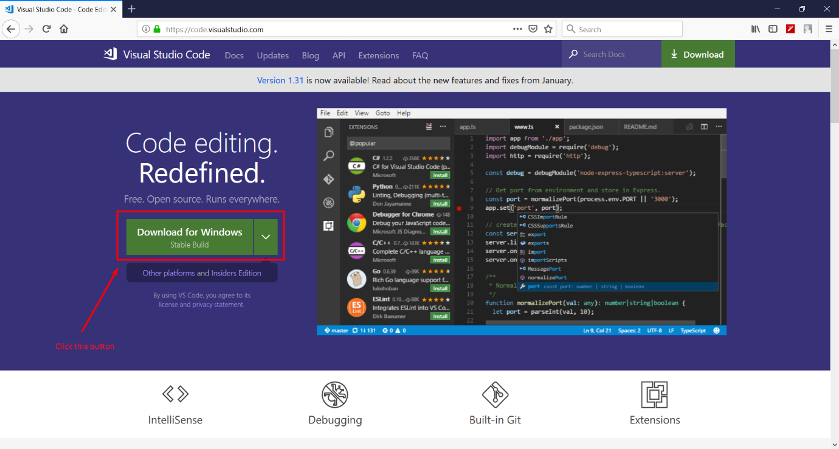Open the Docs navigation item
Screen dimensions: 839x449
(x=234, y=55)
